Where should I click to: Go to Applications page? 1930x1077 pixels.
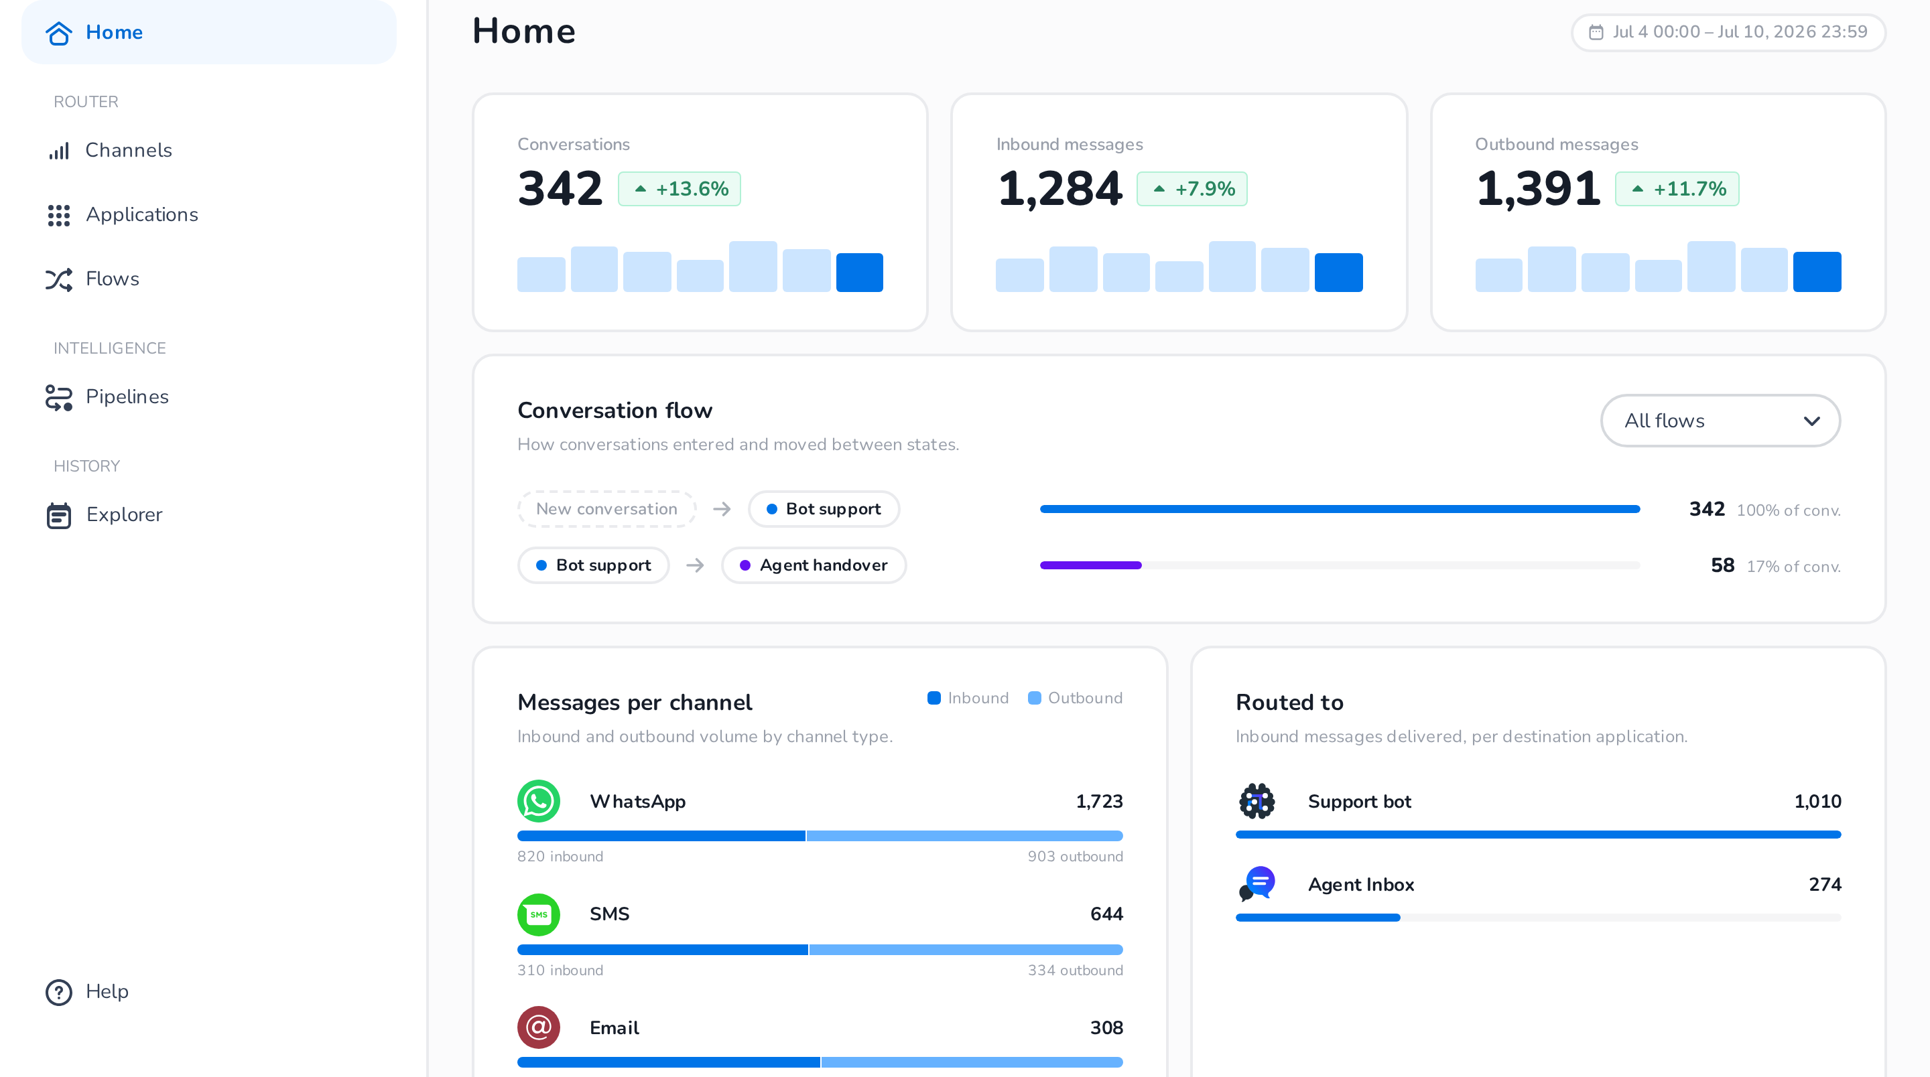[208, 215]
